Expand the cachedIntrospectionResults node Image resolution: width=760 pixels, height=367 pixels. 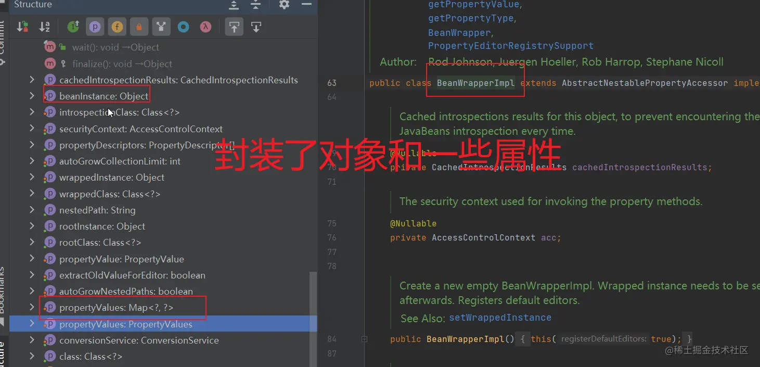[33, 80]
